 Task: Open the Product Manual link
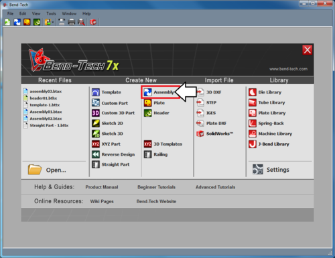click(x=102, y=187)
